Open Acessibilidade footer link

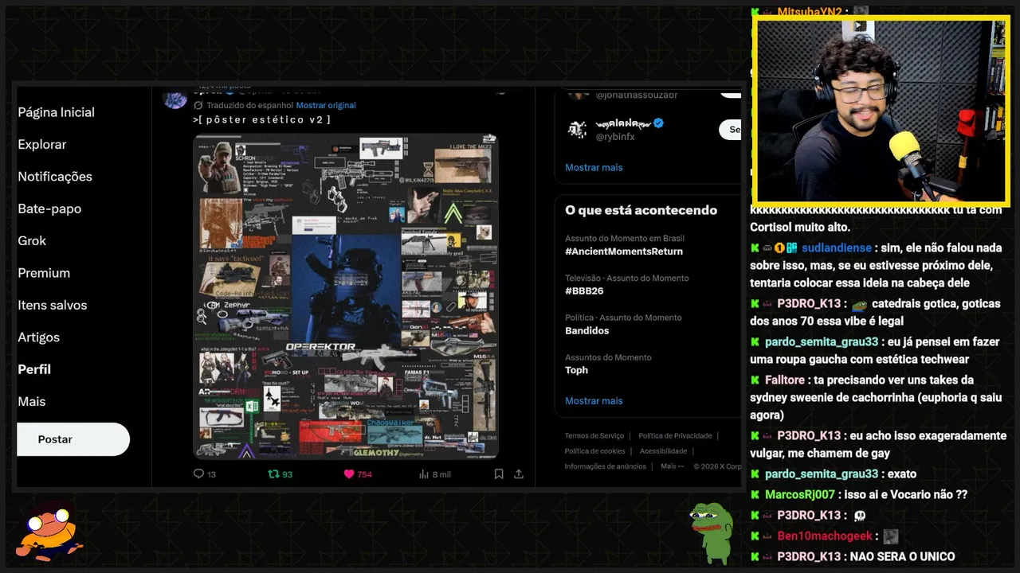[663, 451]
